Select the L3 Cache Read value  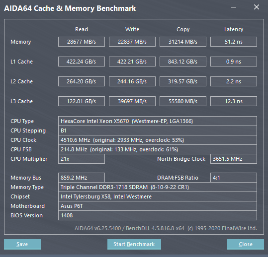tap(82, 101)
